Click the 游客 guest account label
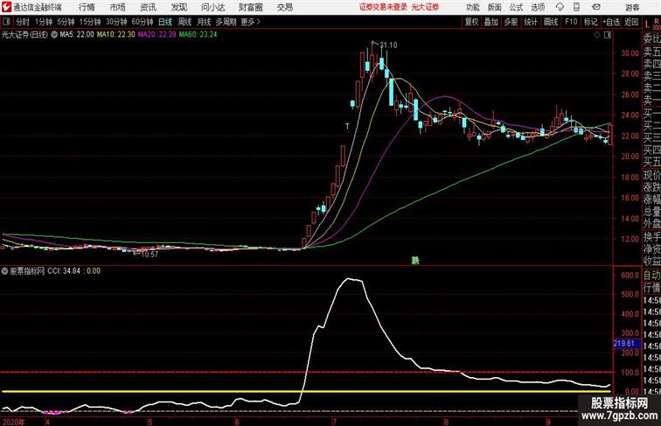This screenshot has width=661, height=426. click(632, 7)
